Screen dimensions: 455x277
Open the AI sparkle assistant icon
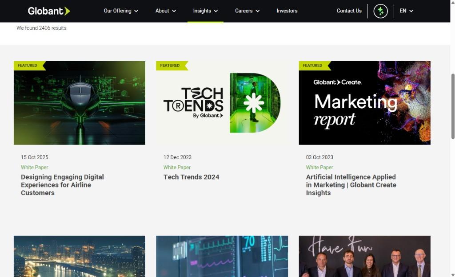(x=380, y=11)
